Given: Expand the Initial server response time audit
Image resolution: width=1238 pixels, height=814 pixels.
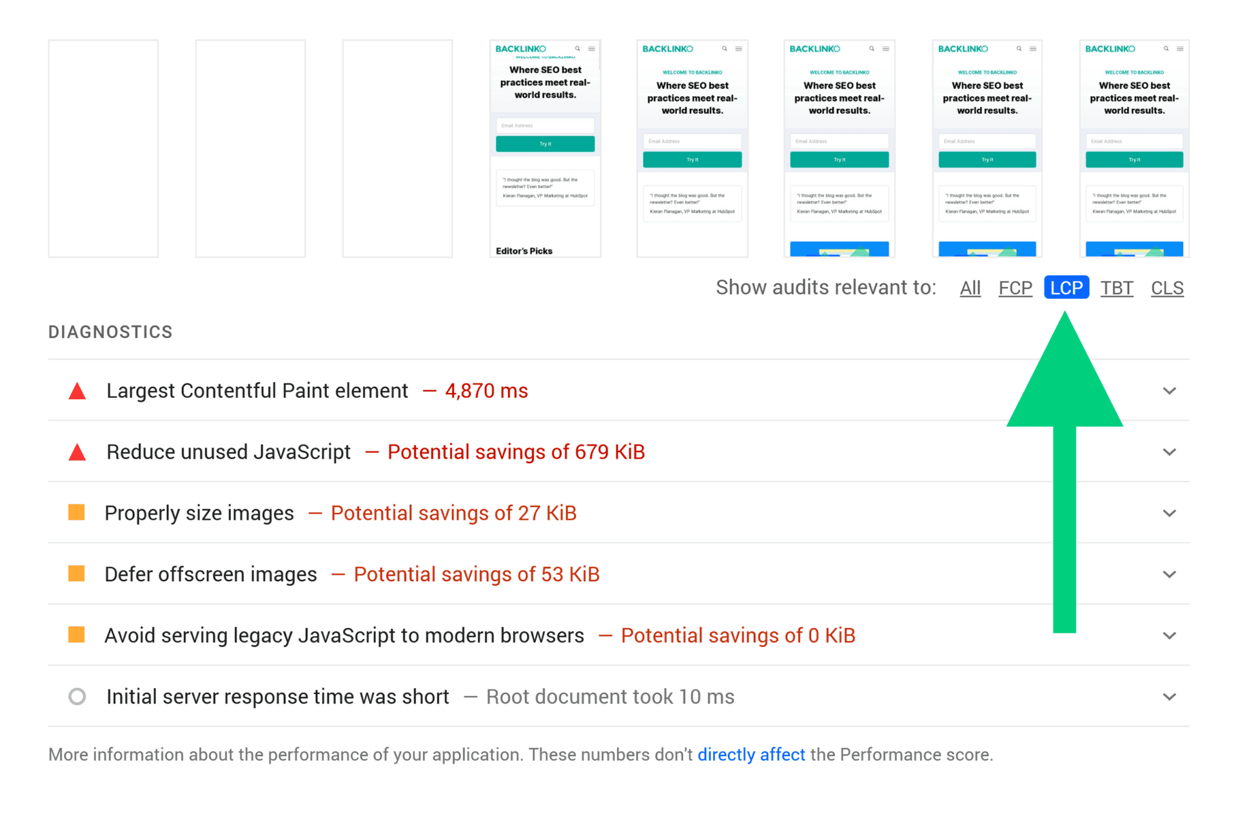Looking at the screenshot, I should (1170, 697).
